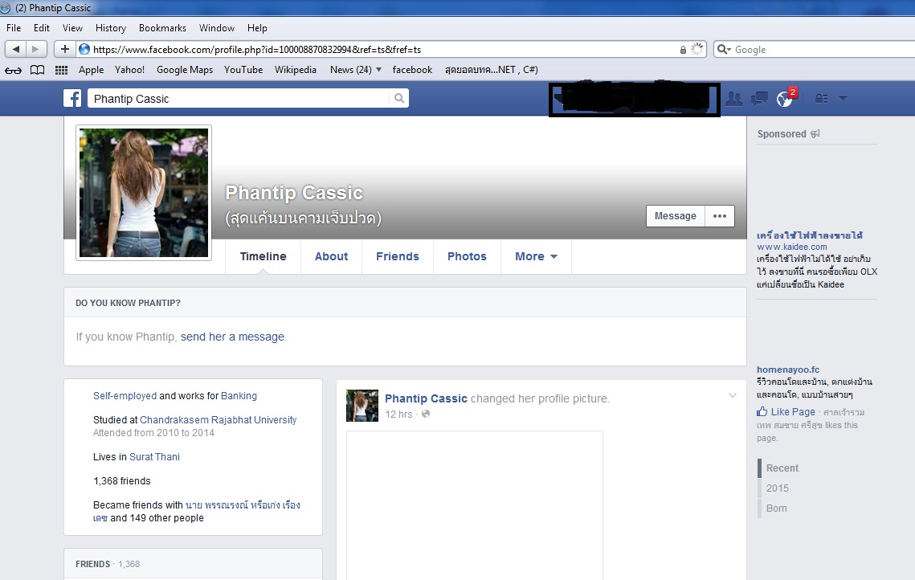Switch to the About tab
915x580 pixels.
click(331, 256)
